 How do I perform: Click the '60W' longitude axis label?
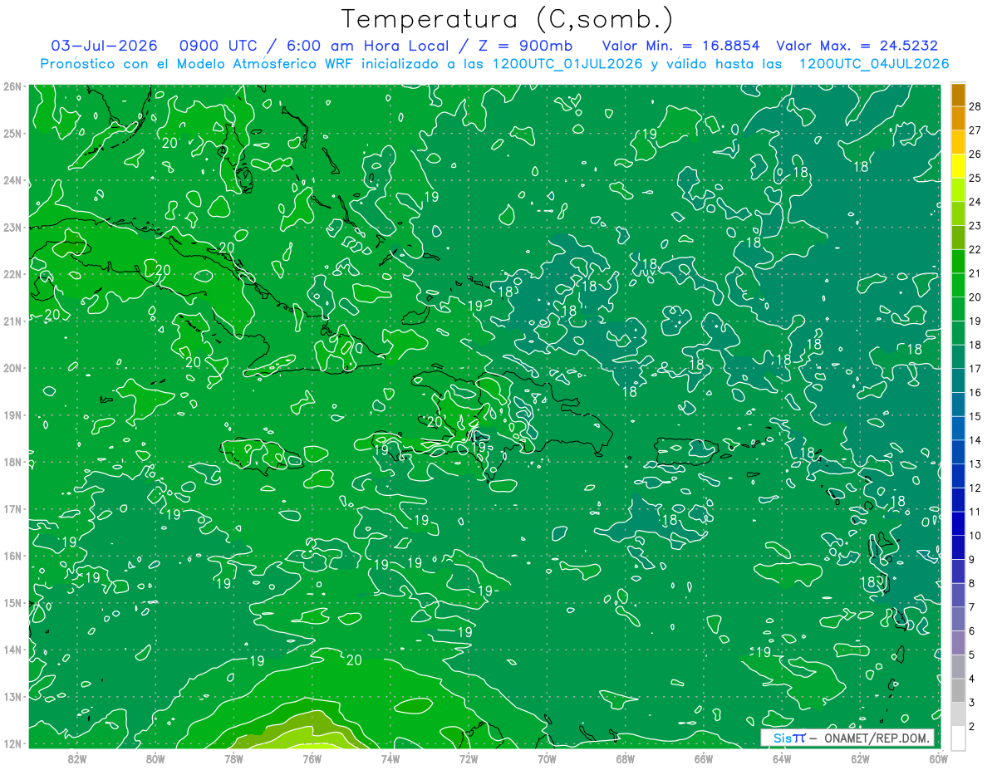pyautogui.click(x=937, y=758)
